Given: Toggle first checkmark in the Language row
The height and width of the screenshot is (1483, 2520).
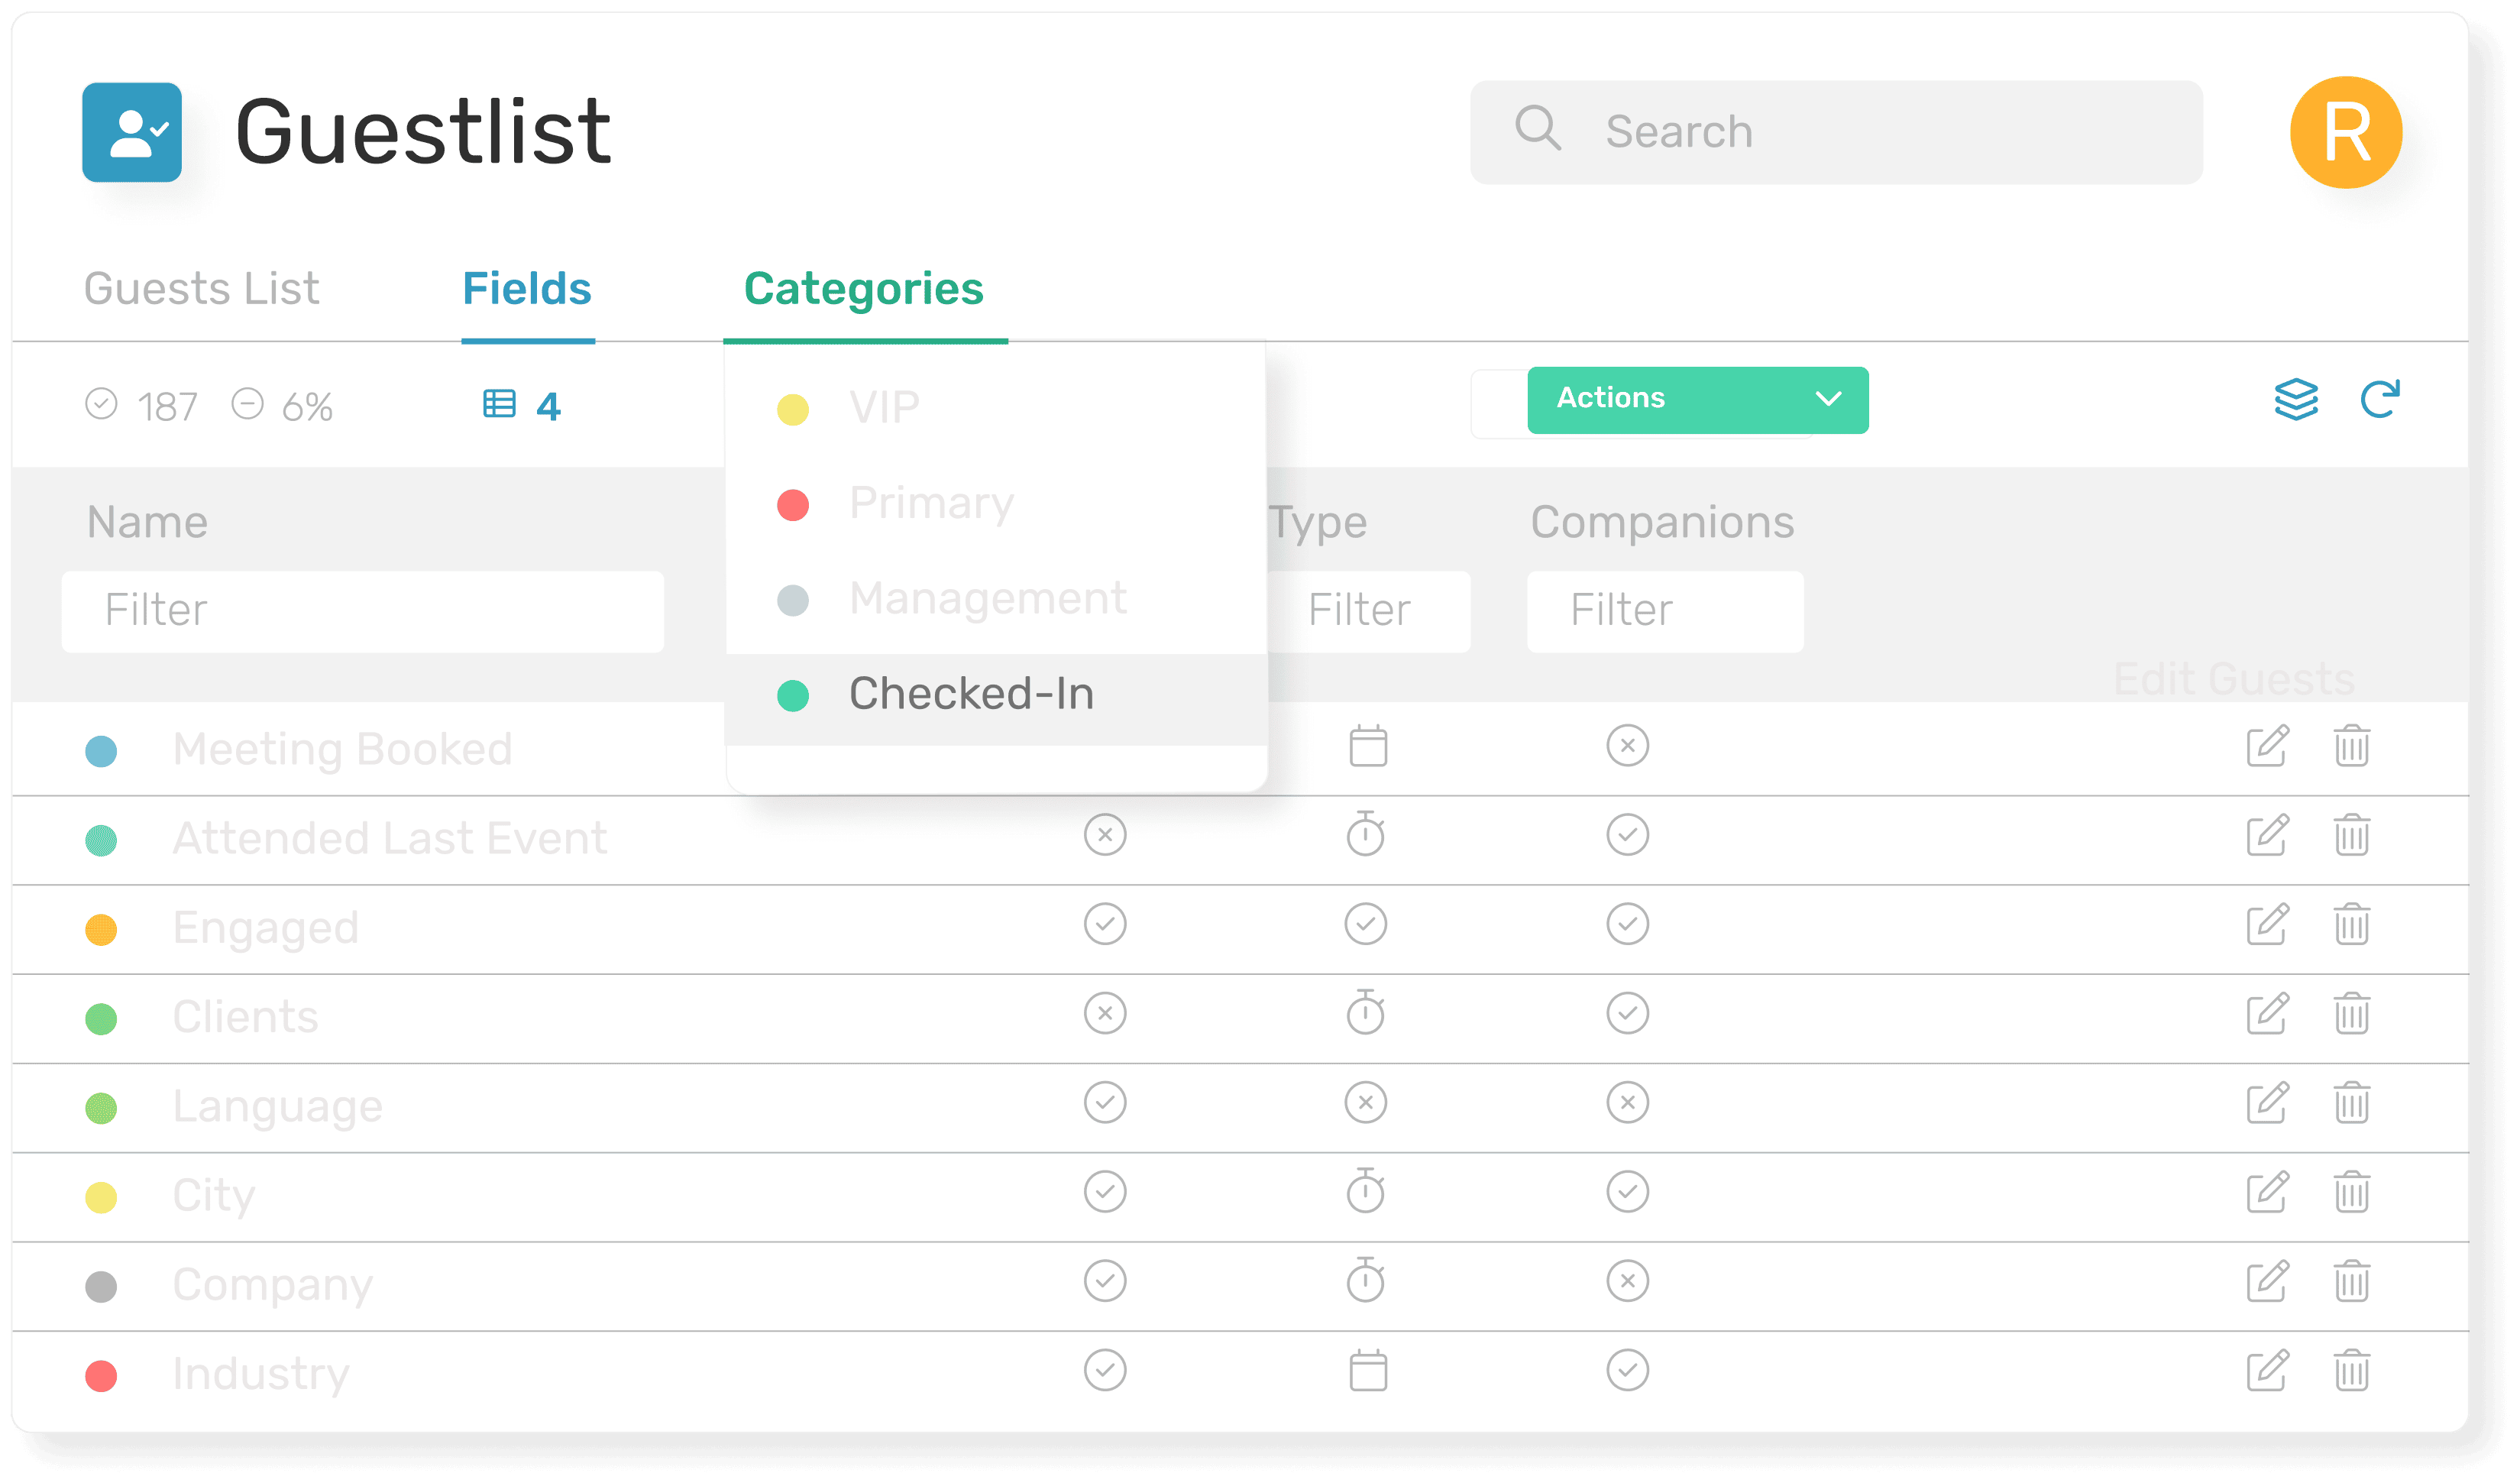Looking at the screenshot, I should [1105, 1103].
